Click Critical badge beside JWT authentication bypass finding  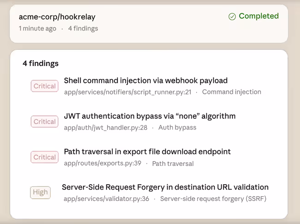[x=44, y=122]
